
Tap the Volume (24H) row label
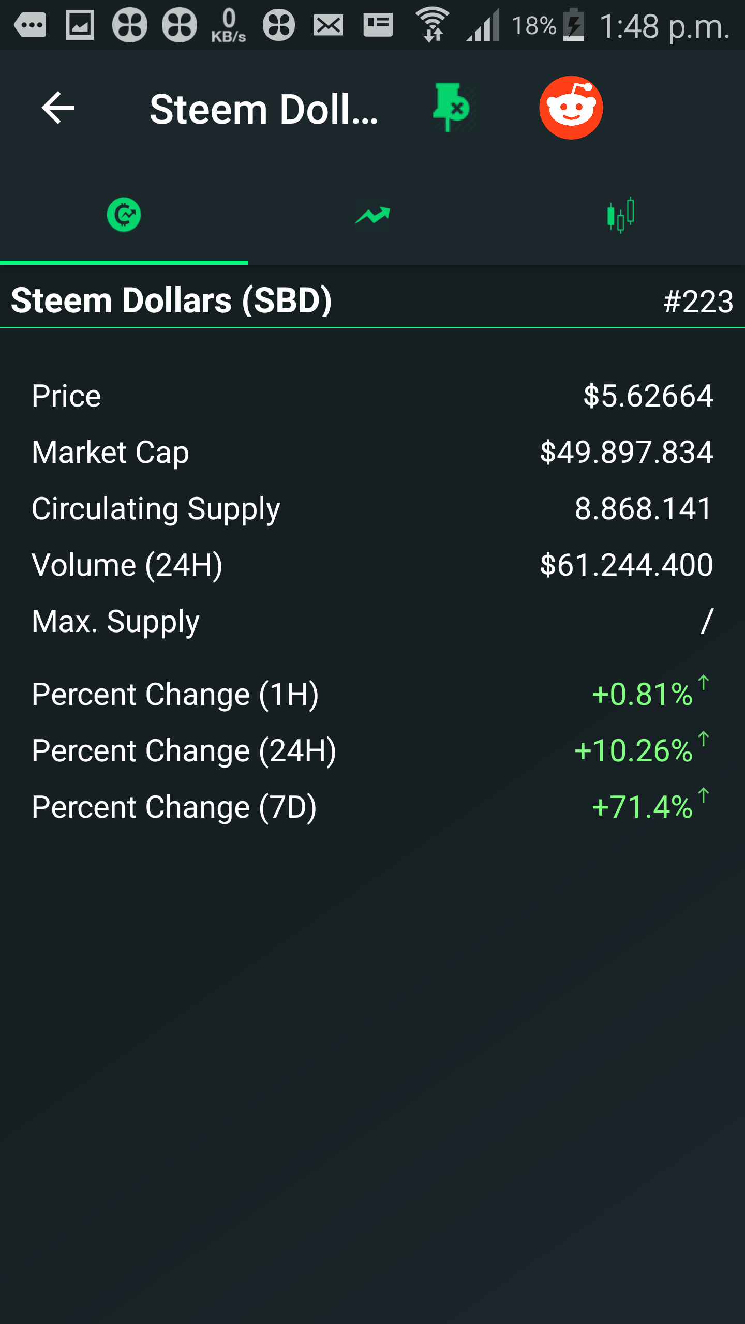[127, 565]
